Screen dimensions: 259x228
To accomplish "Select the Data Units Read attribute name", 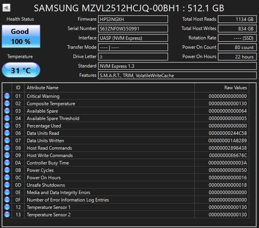I will point(43,133).
